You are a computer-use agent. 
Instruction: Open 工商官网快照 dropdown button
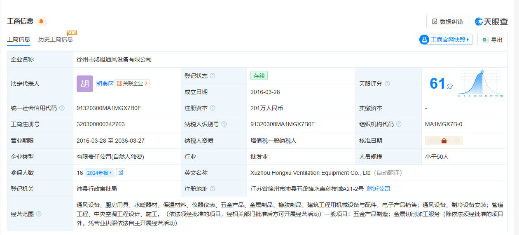click(446, 40)
